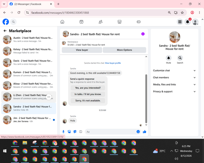Open the Friends icon

click(100, 22)
